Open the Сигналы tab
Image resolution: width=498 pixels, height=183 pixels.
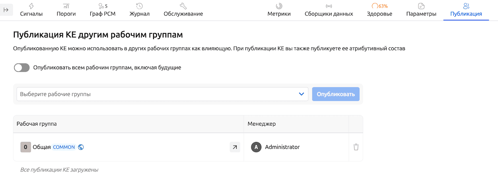coord(31,10)
